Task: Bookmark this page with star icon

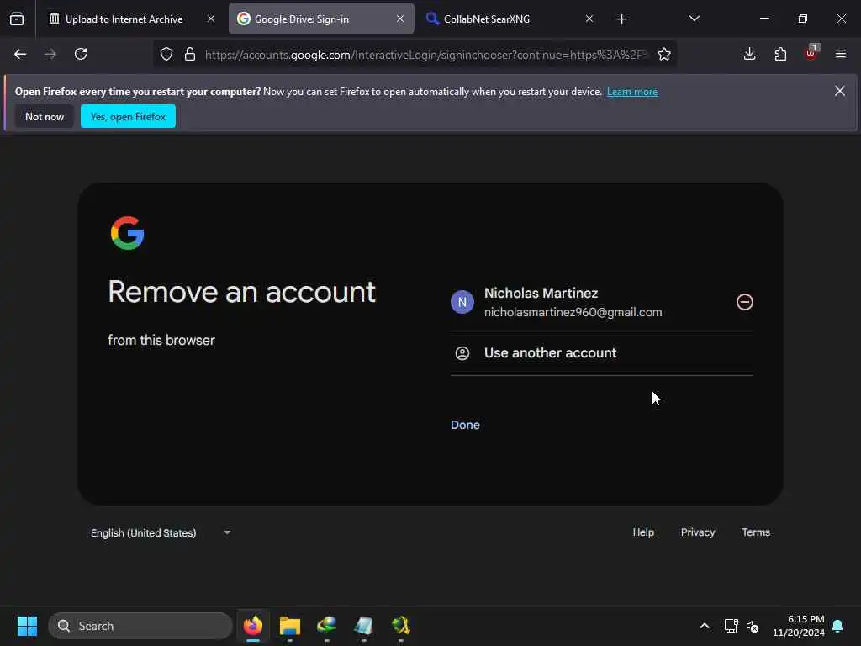Action: point(664,54)
